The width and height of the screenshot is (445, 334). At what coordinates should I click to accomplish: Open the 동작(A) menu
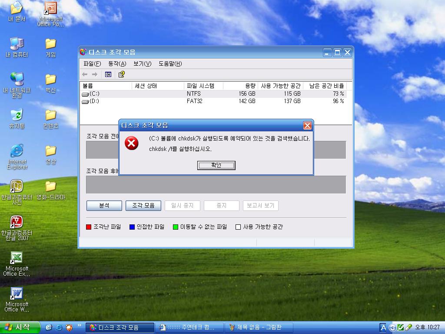coord(117,63)
